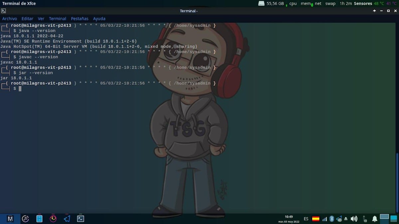Click the terminal vertical scrollbar handle
The width and height of the screenshot is (399, 224).
coord(397,183)
